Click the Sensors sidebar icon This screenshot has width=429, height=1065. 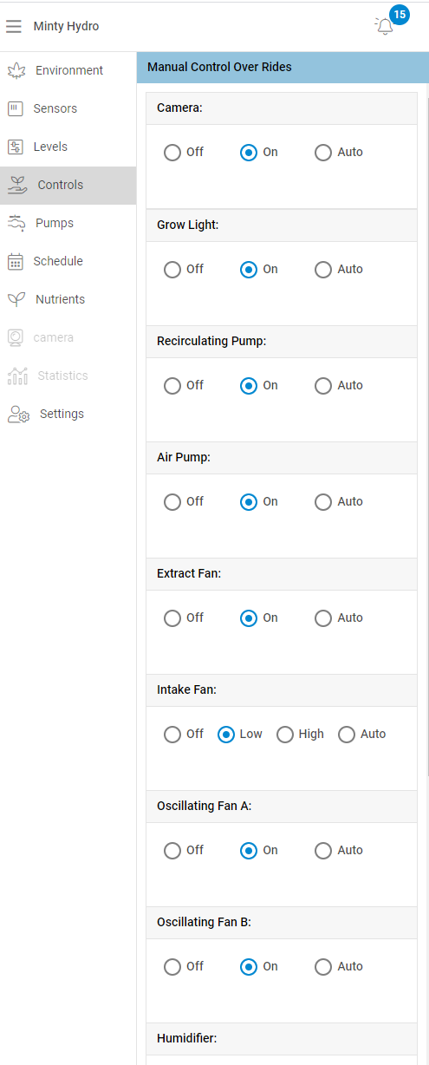point(15,108)
